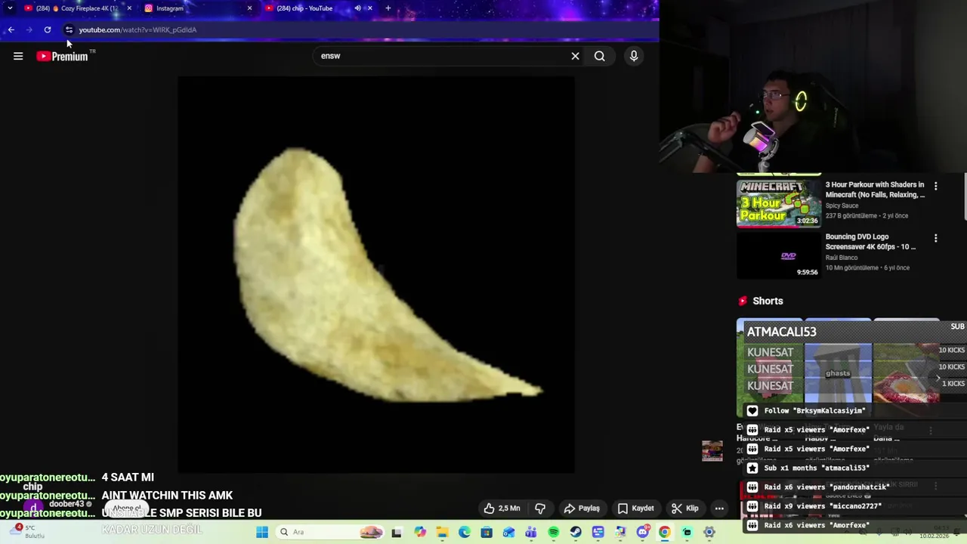Image resolution: width=967 pixels, height=544 pixels.
Task: Open options for 3 Hour Parkour video
Action: coord(935,186)
